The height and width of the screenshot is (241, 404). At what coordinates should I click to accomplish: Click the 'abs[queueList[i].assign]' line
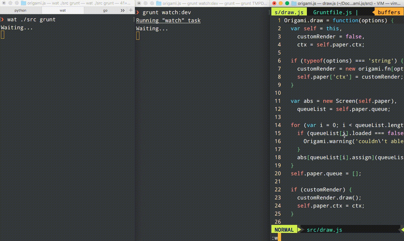[350, 157]
